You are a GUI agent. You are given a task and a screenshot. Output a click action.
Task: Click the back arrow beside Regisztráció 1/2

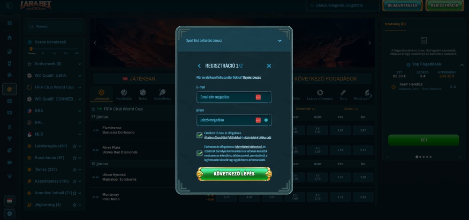click(199, 66)
